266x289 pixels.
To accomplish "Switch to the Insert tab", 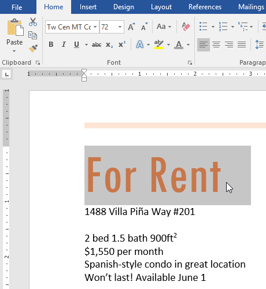I will (88, 7).
